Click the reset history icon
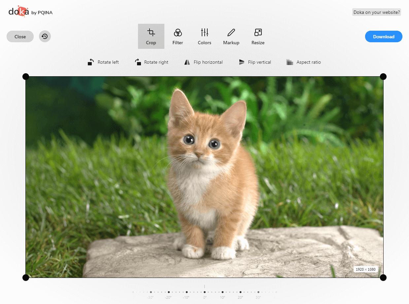Viewport: 409px width, 304px height. (x=45, y=36)
